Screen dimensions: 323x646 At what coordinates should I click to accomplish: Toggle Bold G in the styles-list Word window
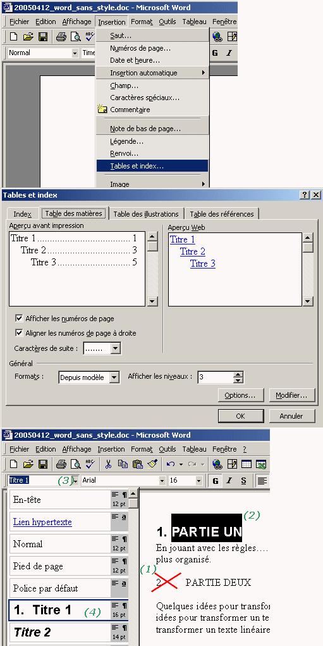click(216, 481)
